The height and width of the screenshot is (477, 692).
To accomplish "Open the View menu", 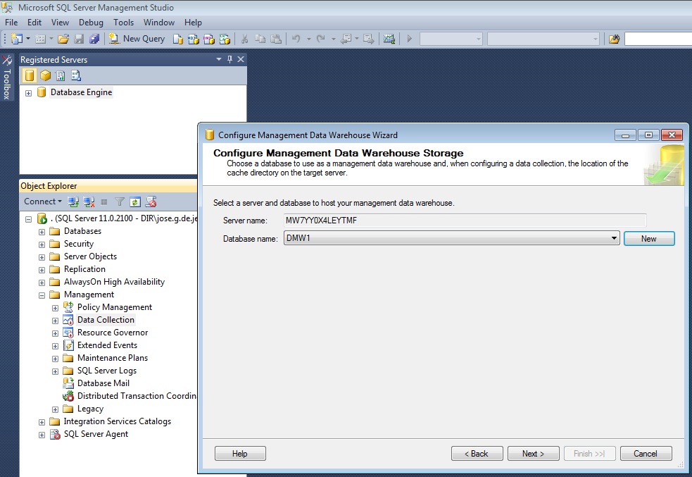I will (60, 23).
